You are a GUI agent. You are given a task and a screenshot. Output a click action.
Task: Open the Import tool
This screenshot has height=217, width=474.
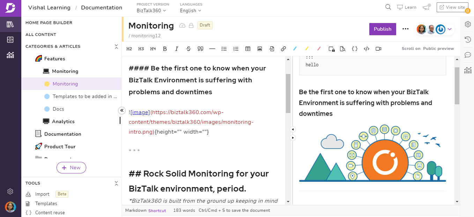42,194
